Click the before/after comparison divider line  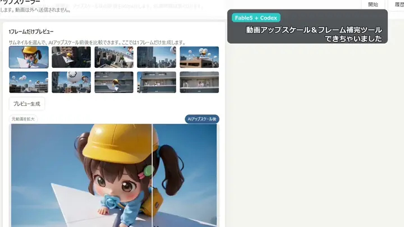(152, 175)
